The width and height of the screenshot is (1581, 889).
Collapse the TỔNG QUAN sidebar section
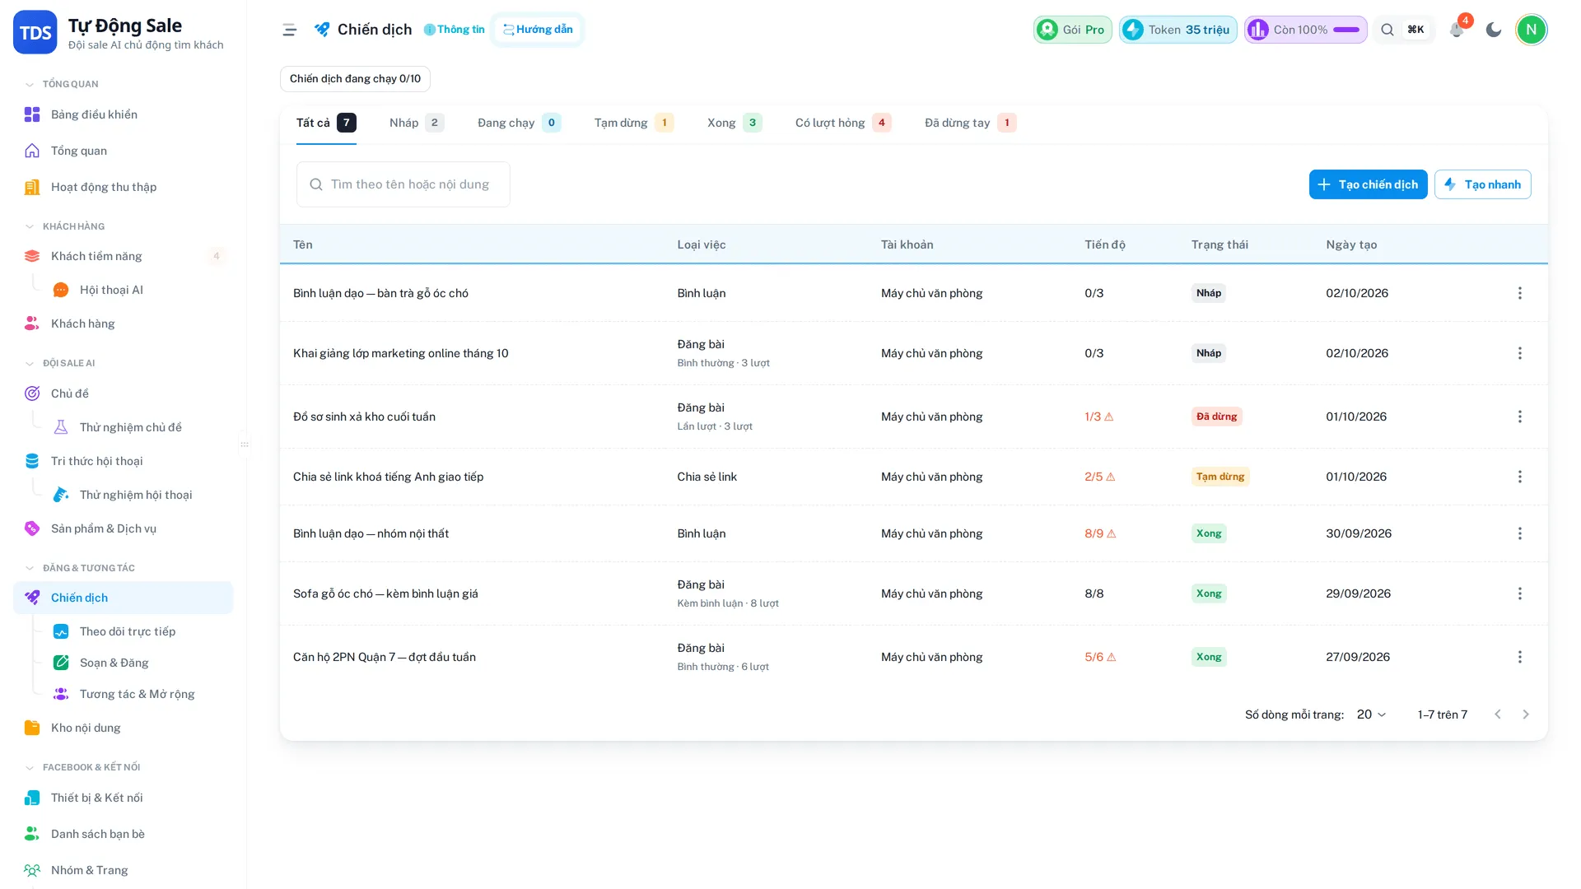tap(30, 84)
